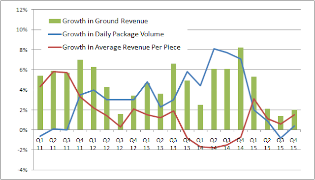This screenshot has width=315, height=180.
Task: Click the 4% y-axis label
Action: pos(23,90)
